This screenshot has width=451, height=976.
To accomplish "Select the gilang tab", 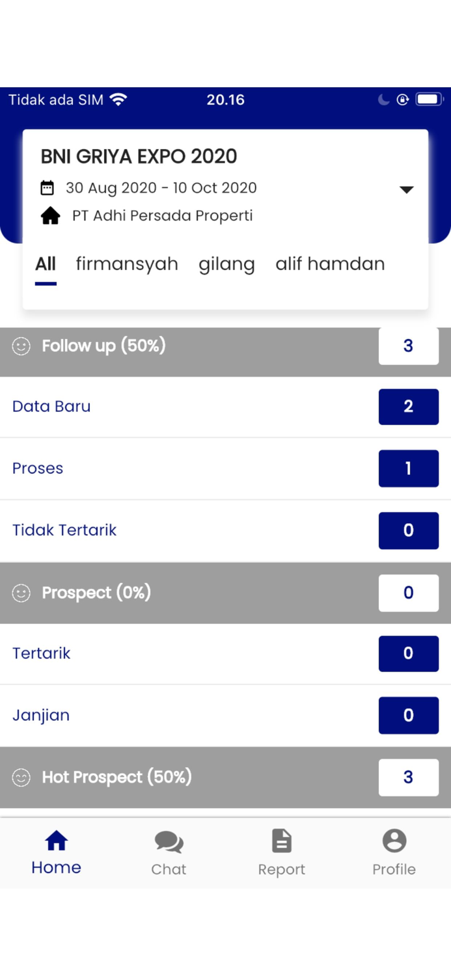I will tap(226, 264).
